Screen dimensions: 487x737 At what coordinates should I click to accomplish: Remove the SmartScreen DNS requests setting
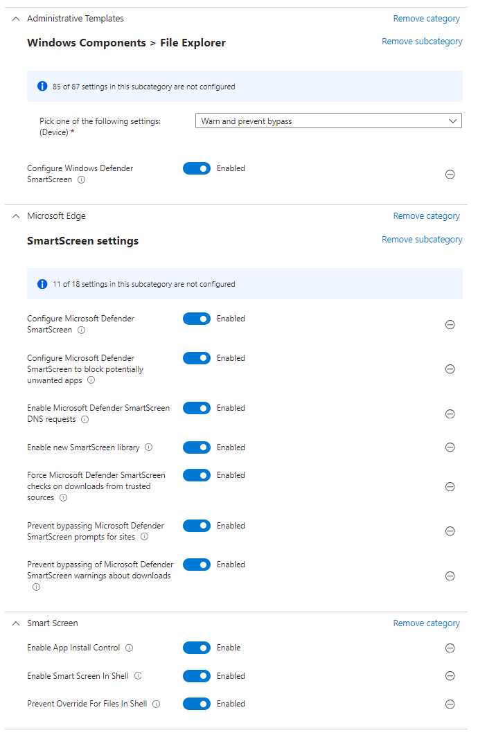click(450, 414)
